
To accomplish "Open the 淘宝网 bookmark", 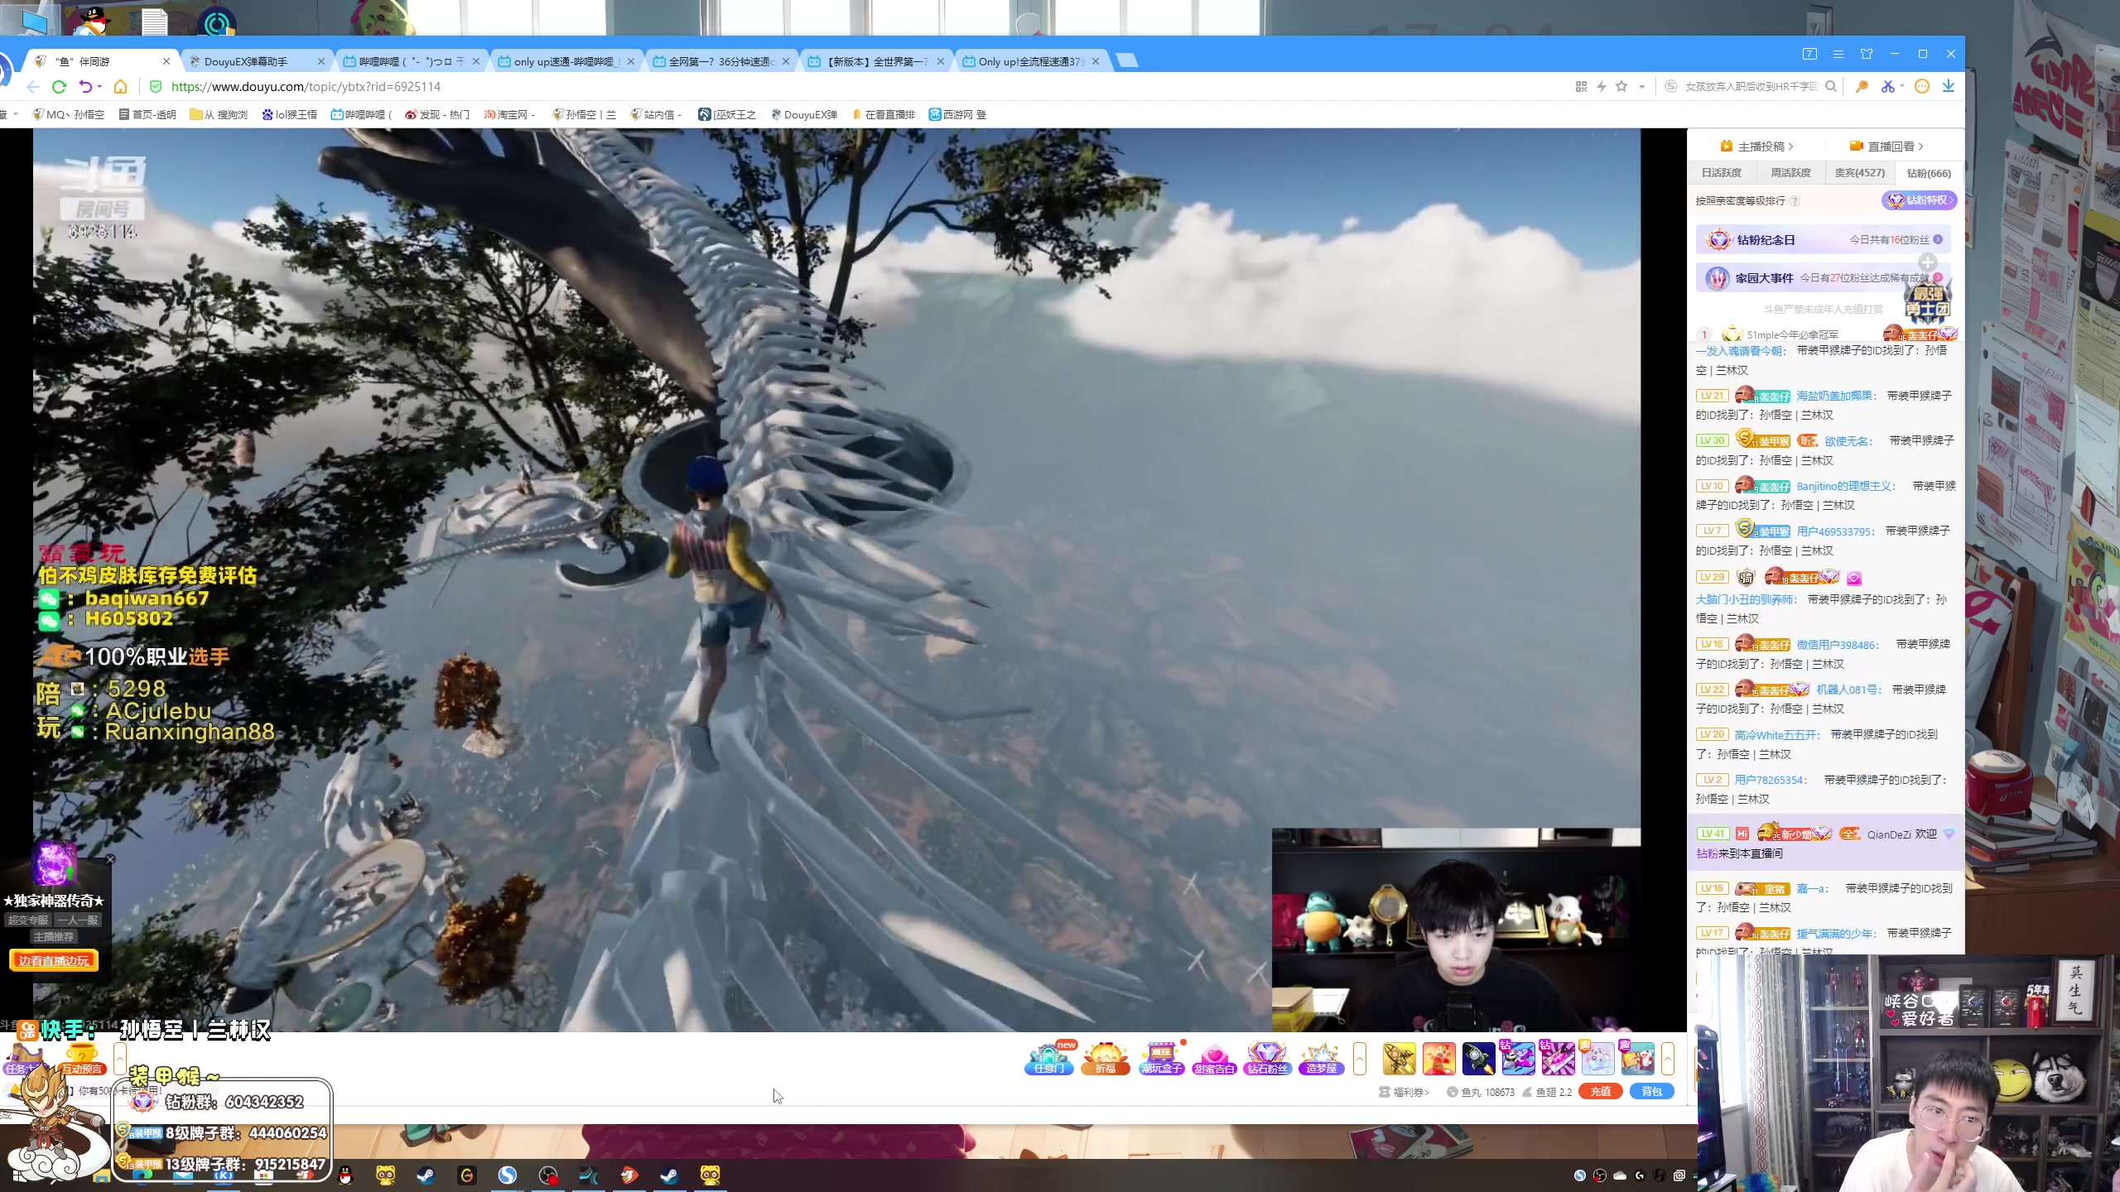I will (510, 114).
